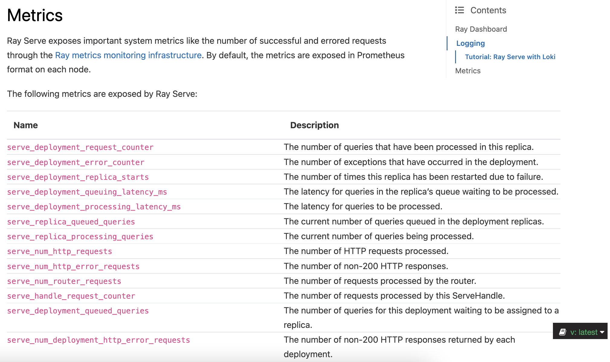The image size is (610, 362).
Task: Open Tutorial: Ray Serve with Loki
Action: point(510,57)
